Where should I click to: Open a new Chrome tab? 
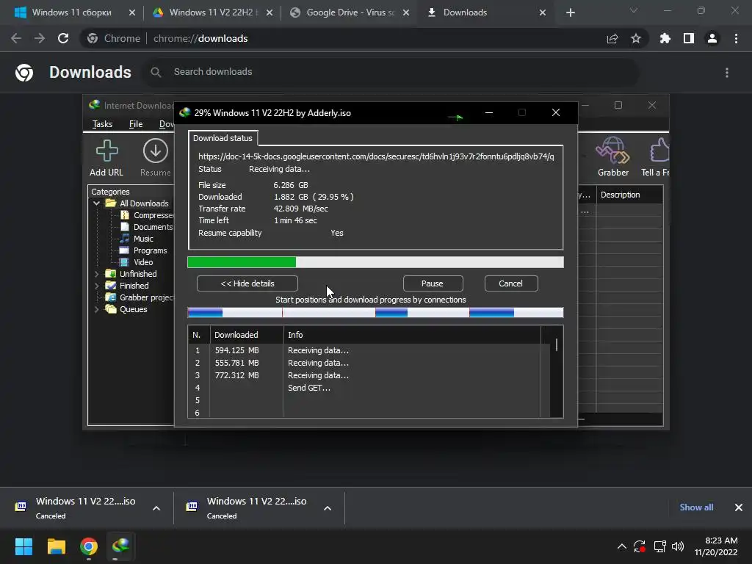pyautogui.click(x=570, y=13)
